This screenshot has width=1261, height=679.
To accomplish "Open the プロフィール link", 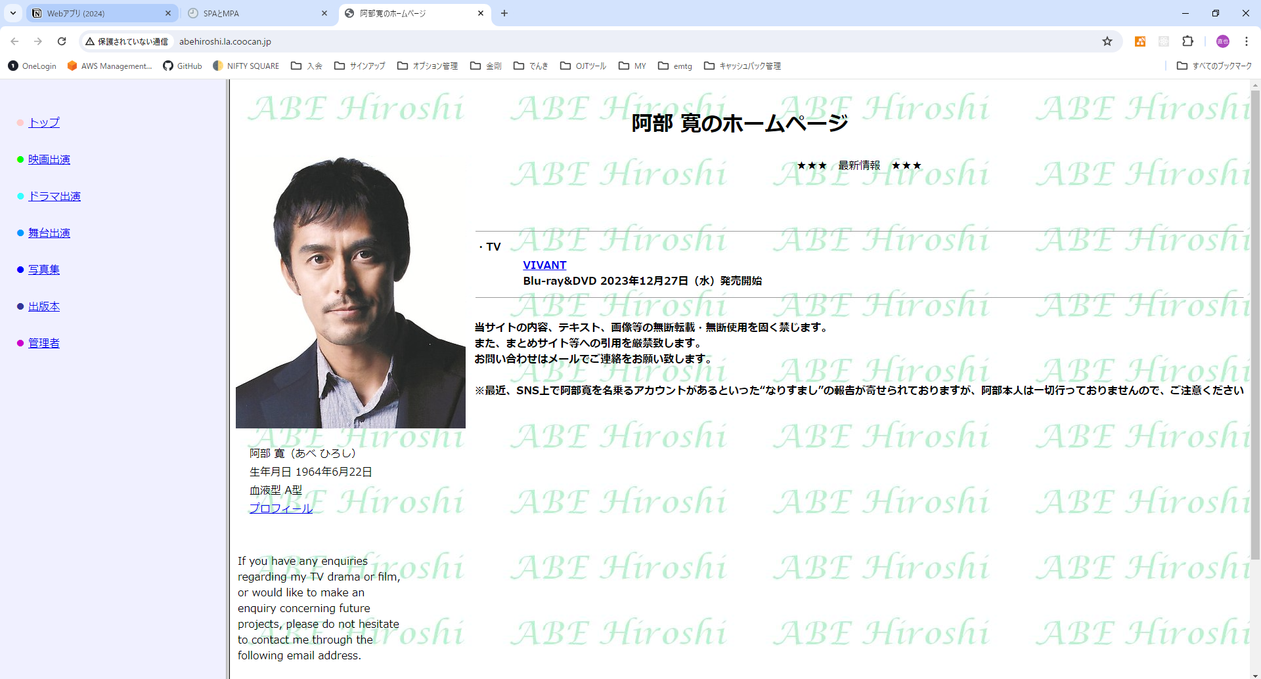I will [x=281, y=508].
